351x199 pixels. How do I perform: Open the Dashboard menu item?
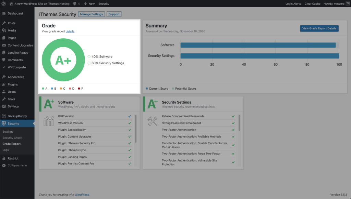pos(17,13)
